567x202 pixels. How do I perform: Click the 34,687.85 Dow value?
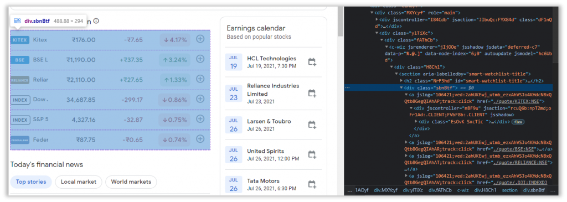[81, 100]
